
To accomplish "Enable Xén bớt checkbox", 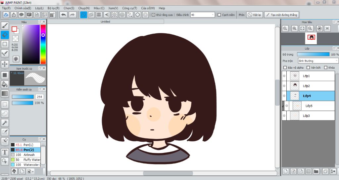I will [308, 67].
